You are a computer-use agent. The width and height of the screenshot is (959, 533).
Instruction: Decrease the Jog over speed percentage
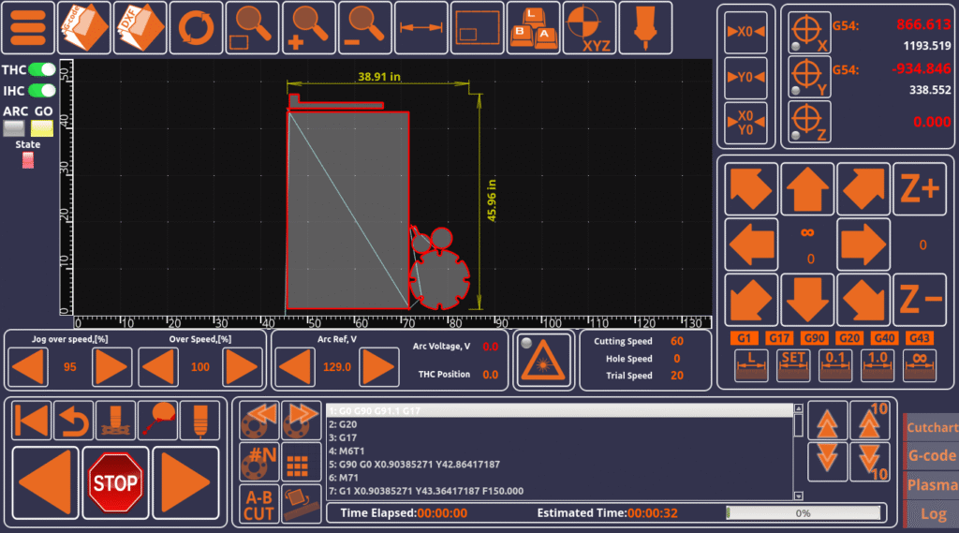[x=28, y=367]
